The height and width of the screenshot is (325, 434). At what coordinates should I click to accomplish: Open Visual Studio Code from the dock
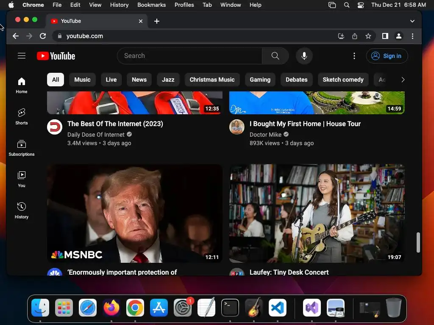277,308
